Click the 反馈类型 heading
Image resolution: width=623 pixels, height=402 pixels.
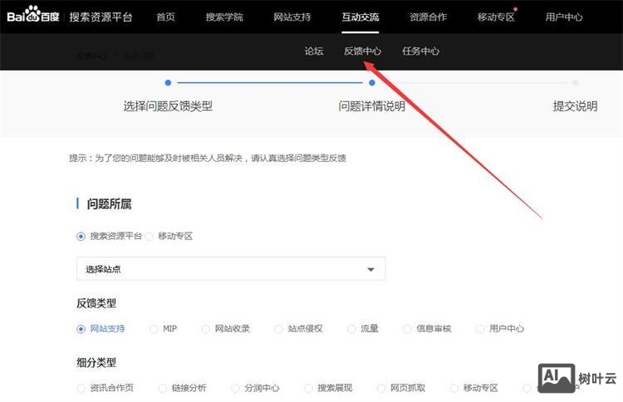coord(96,303)
